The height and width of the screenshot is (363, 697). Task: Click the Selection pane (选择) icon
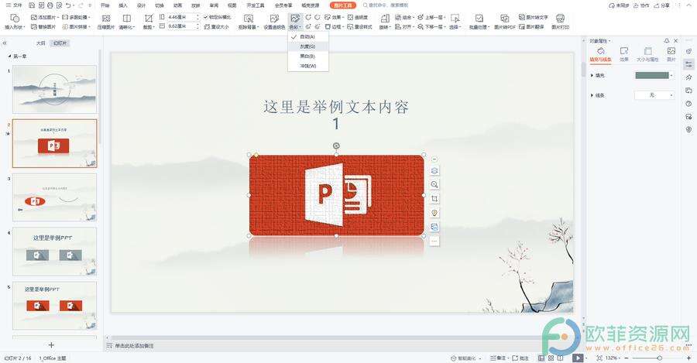[455, 19]
